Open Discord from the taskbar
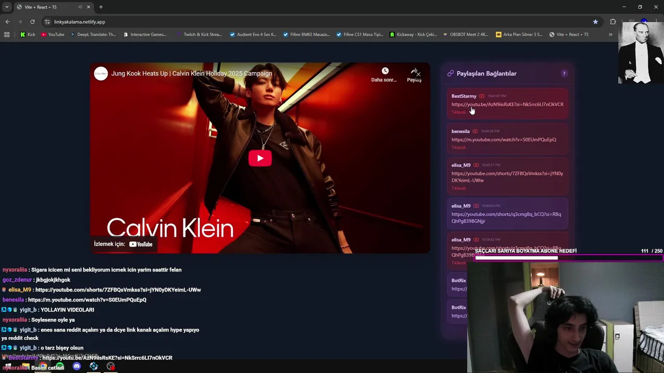The width and height of the screenshot is (664, 373). tap(77, 366)
